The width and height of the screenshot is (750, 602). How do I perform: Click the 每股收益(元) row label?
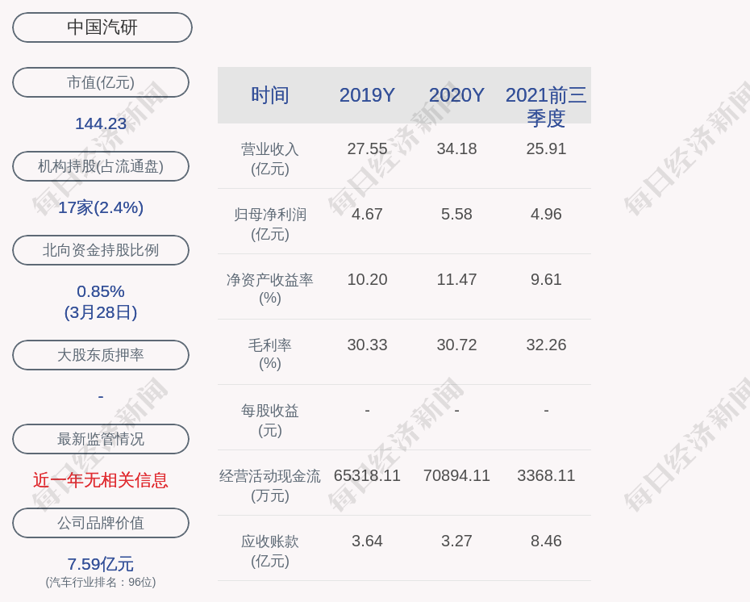click(270, 420)
